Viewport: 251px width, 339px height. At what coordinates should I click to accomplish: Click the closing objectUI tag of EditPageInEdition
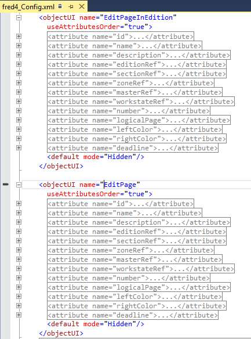61,166
